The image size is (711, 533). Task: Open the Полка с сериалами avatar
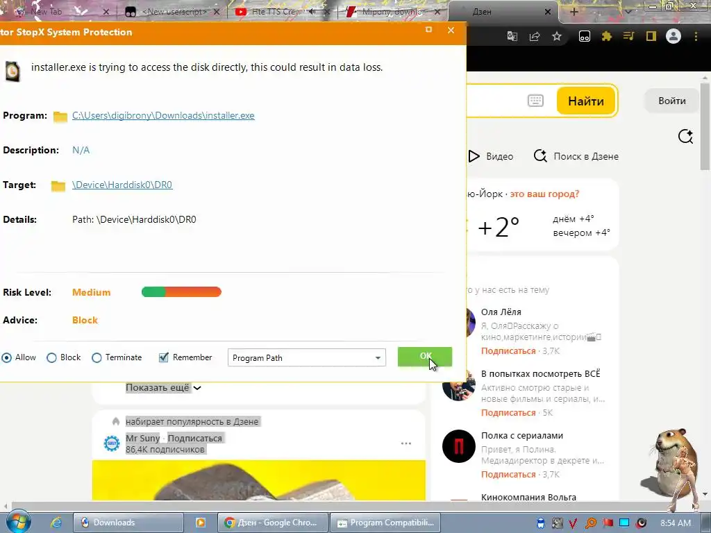tap(458, 446)
